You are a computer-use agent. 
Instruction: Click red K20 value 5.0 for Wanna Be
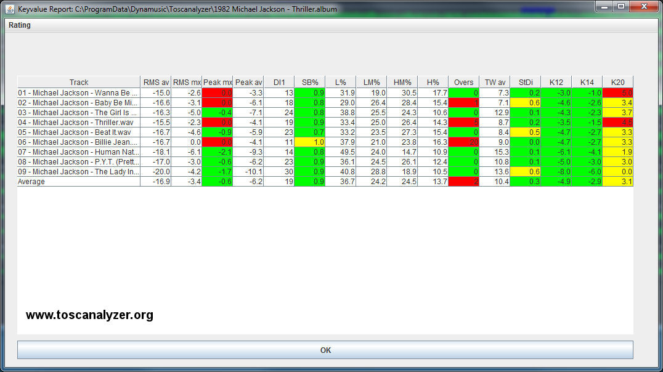tap(618, 93)
